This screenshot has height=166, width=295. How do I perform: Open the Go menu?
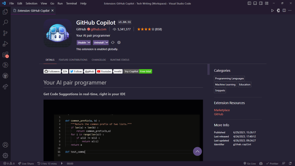point(52,3)
